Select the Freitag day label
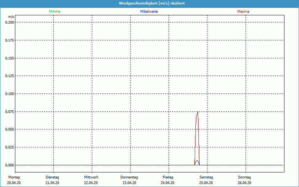This screenshot has height=187, width=299. 168,177
